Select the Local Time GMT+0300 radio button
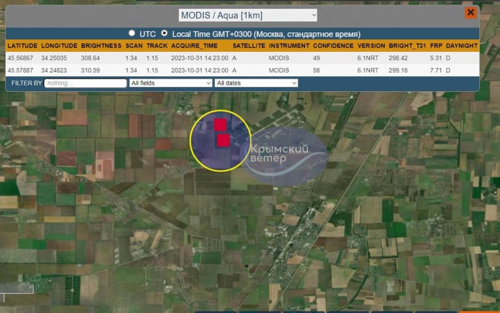The width and height of the screenshot is (500, 313). tap(164, 33)
